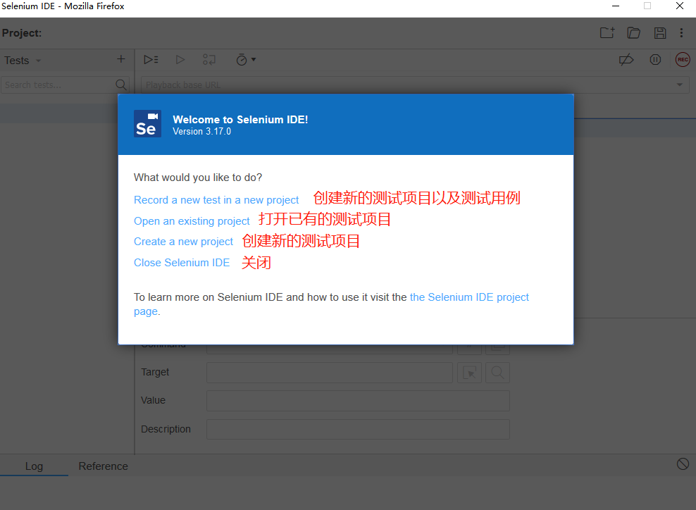
Task: Click the Description input field
Action: (358, 429)
